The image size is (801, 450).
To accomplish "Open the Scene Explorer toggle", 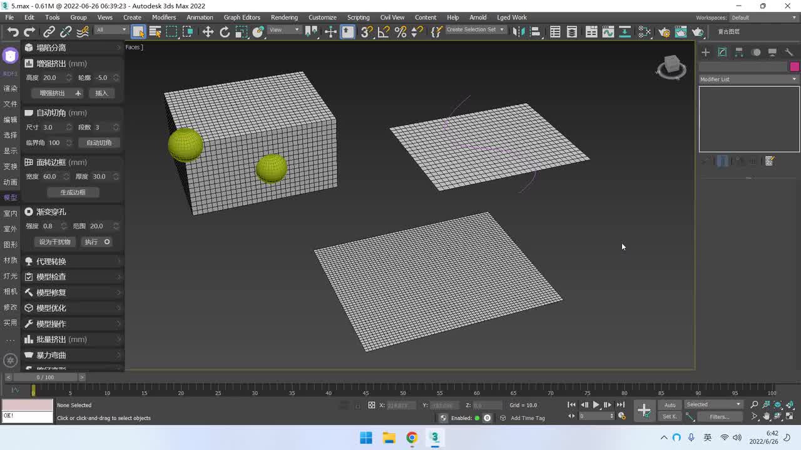I will pyautogui.click(x=555, y=32).
